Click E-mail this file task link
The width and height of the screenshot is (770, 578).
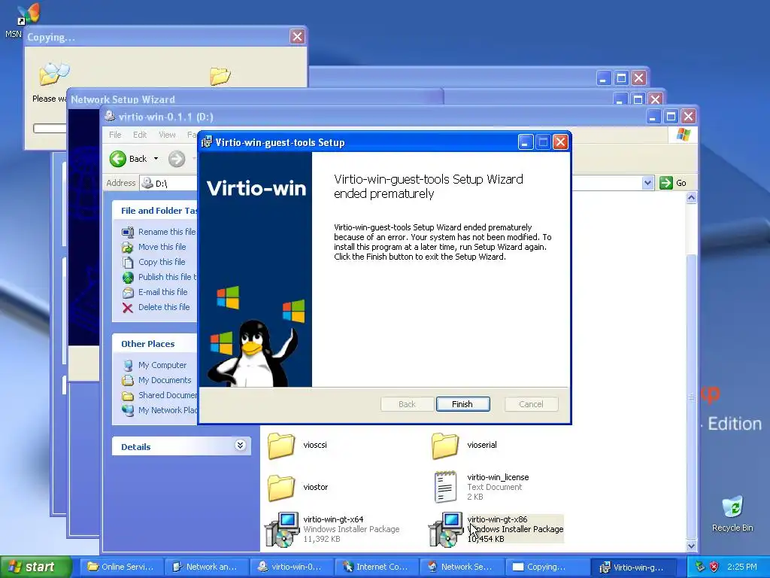[162, 292]
